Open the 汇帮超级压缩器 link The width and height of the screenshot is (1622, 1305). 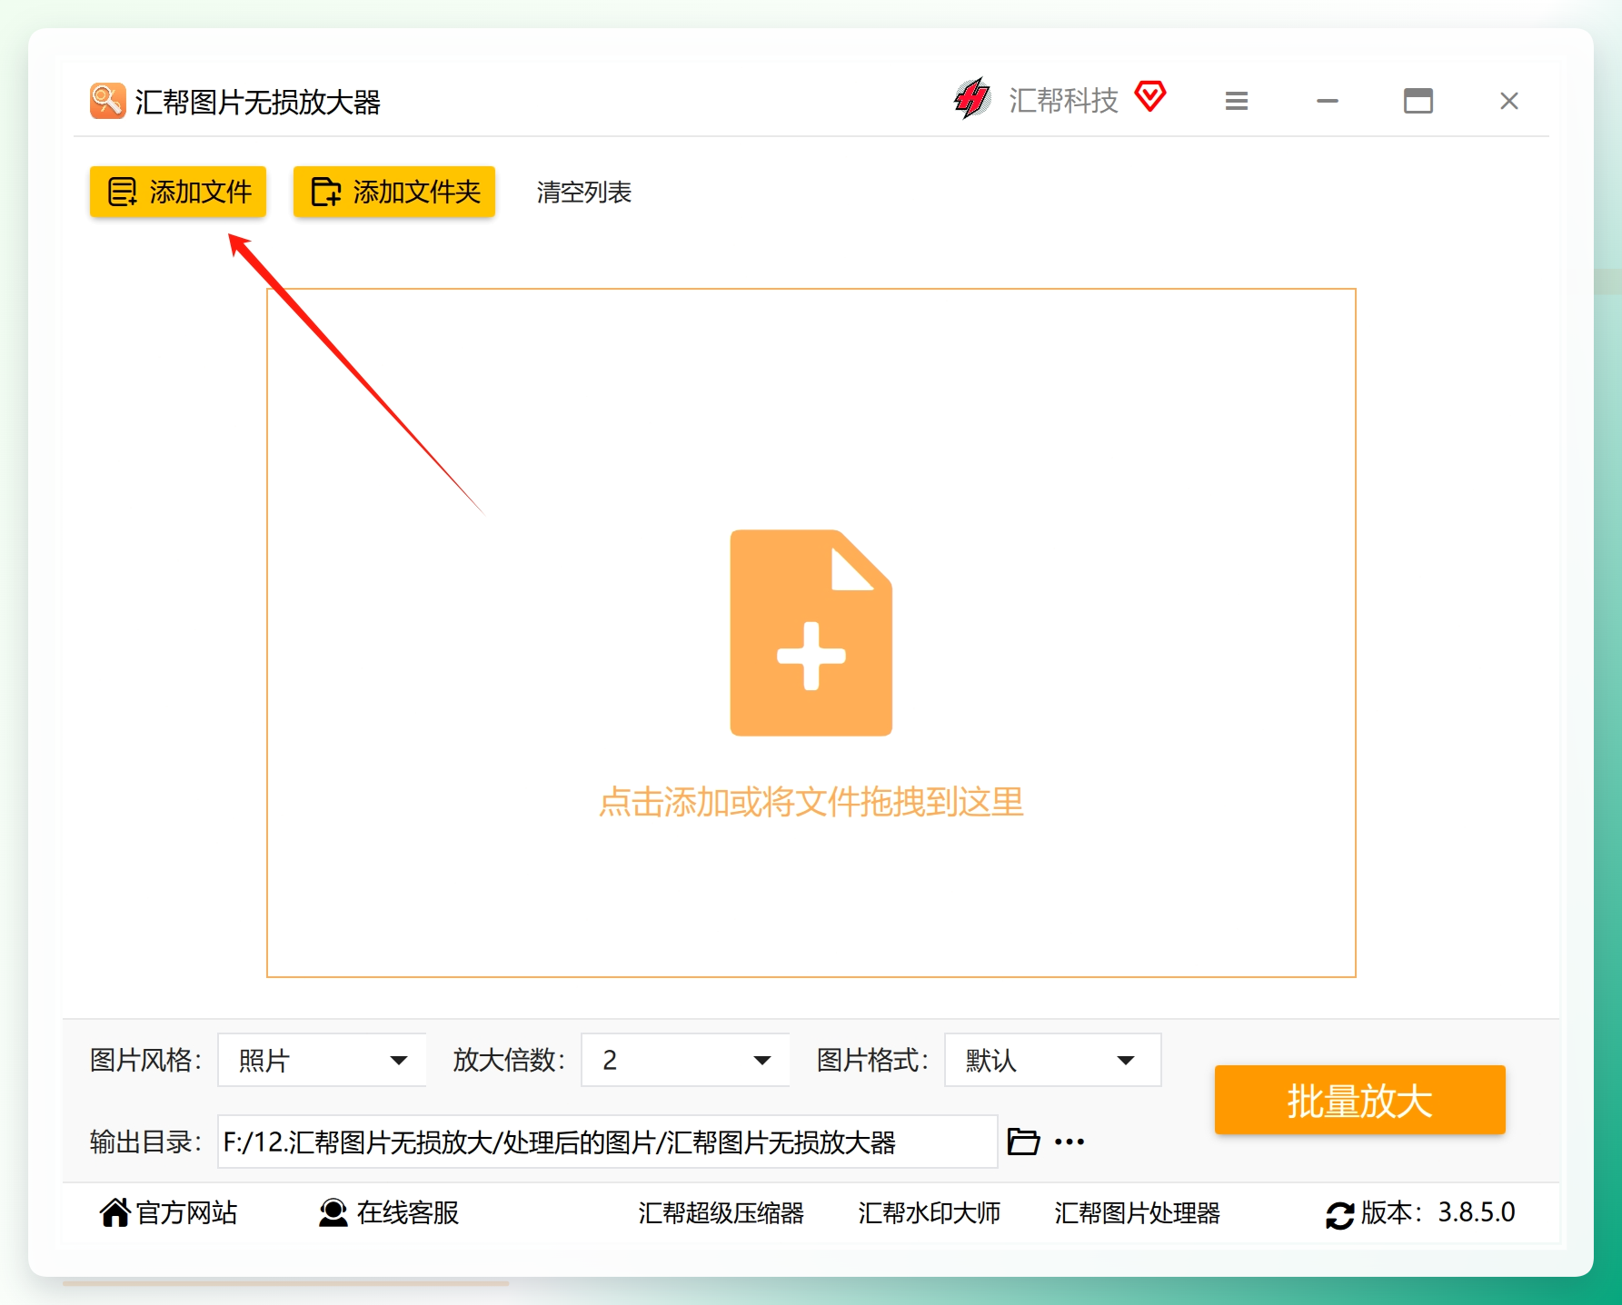pyautogui.click(x=721, y=1213)
